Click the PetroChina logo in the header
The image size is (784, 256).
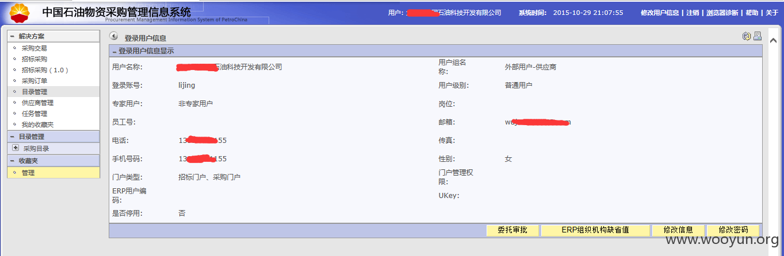tap(19, 12)
